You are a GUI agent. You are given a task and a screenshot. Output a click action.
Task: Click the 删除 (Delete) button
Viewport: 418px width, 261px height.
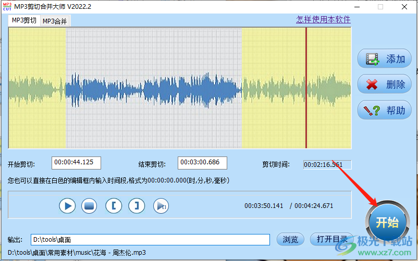[x=384, y=84]
